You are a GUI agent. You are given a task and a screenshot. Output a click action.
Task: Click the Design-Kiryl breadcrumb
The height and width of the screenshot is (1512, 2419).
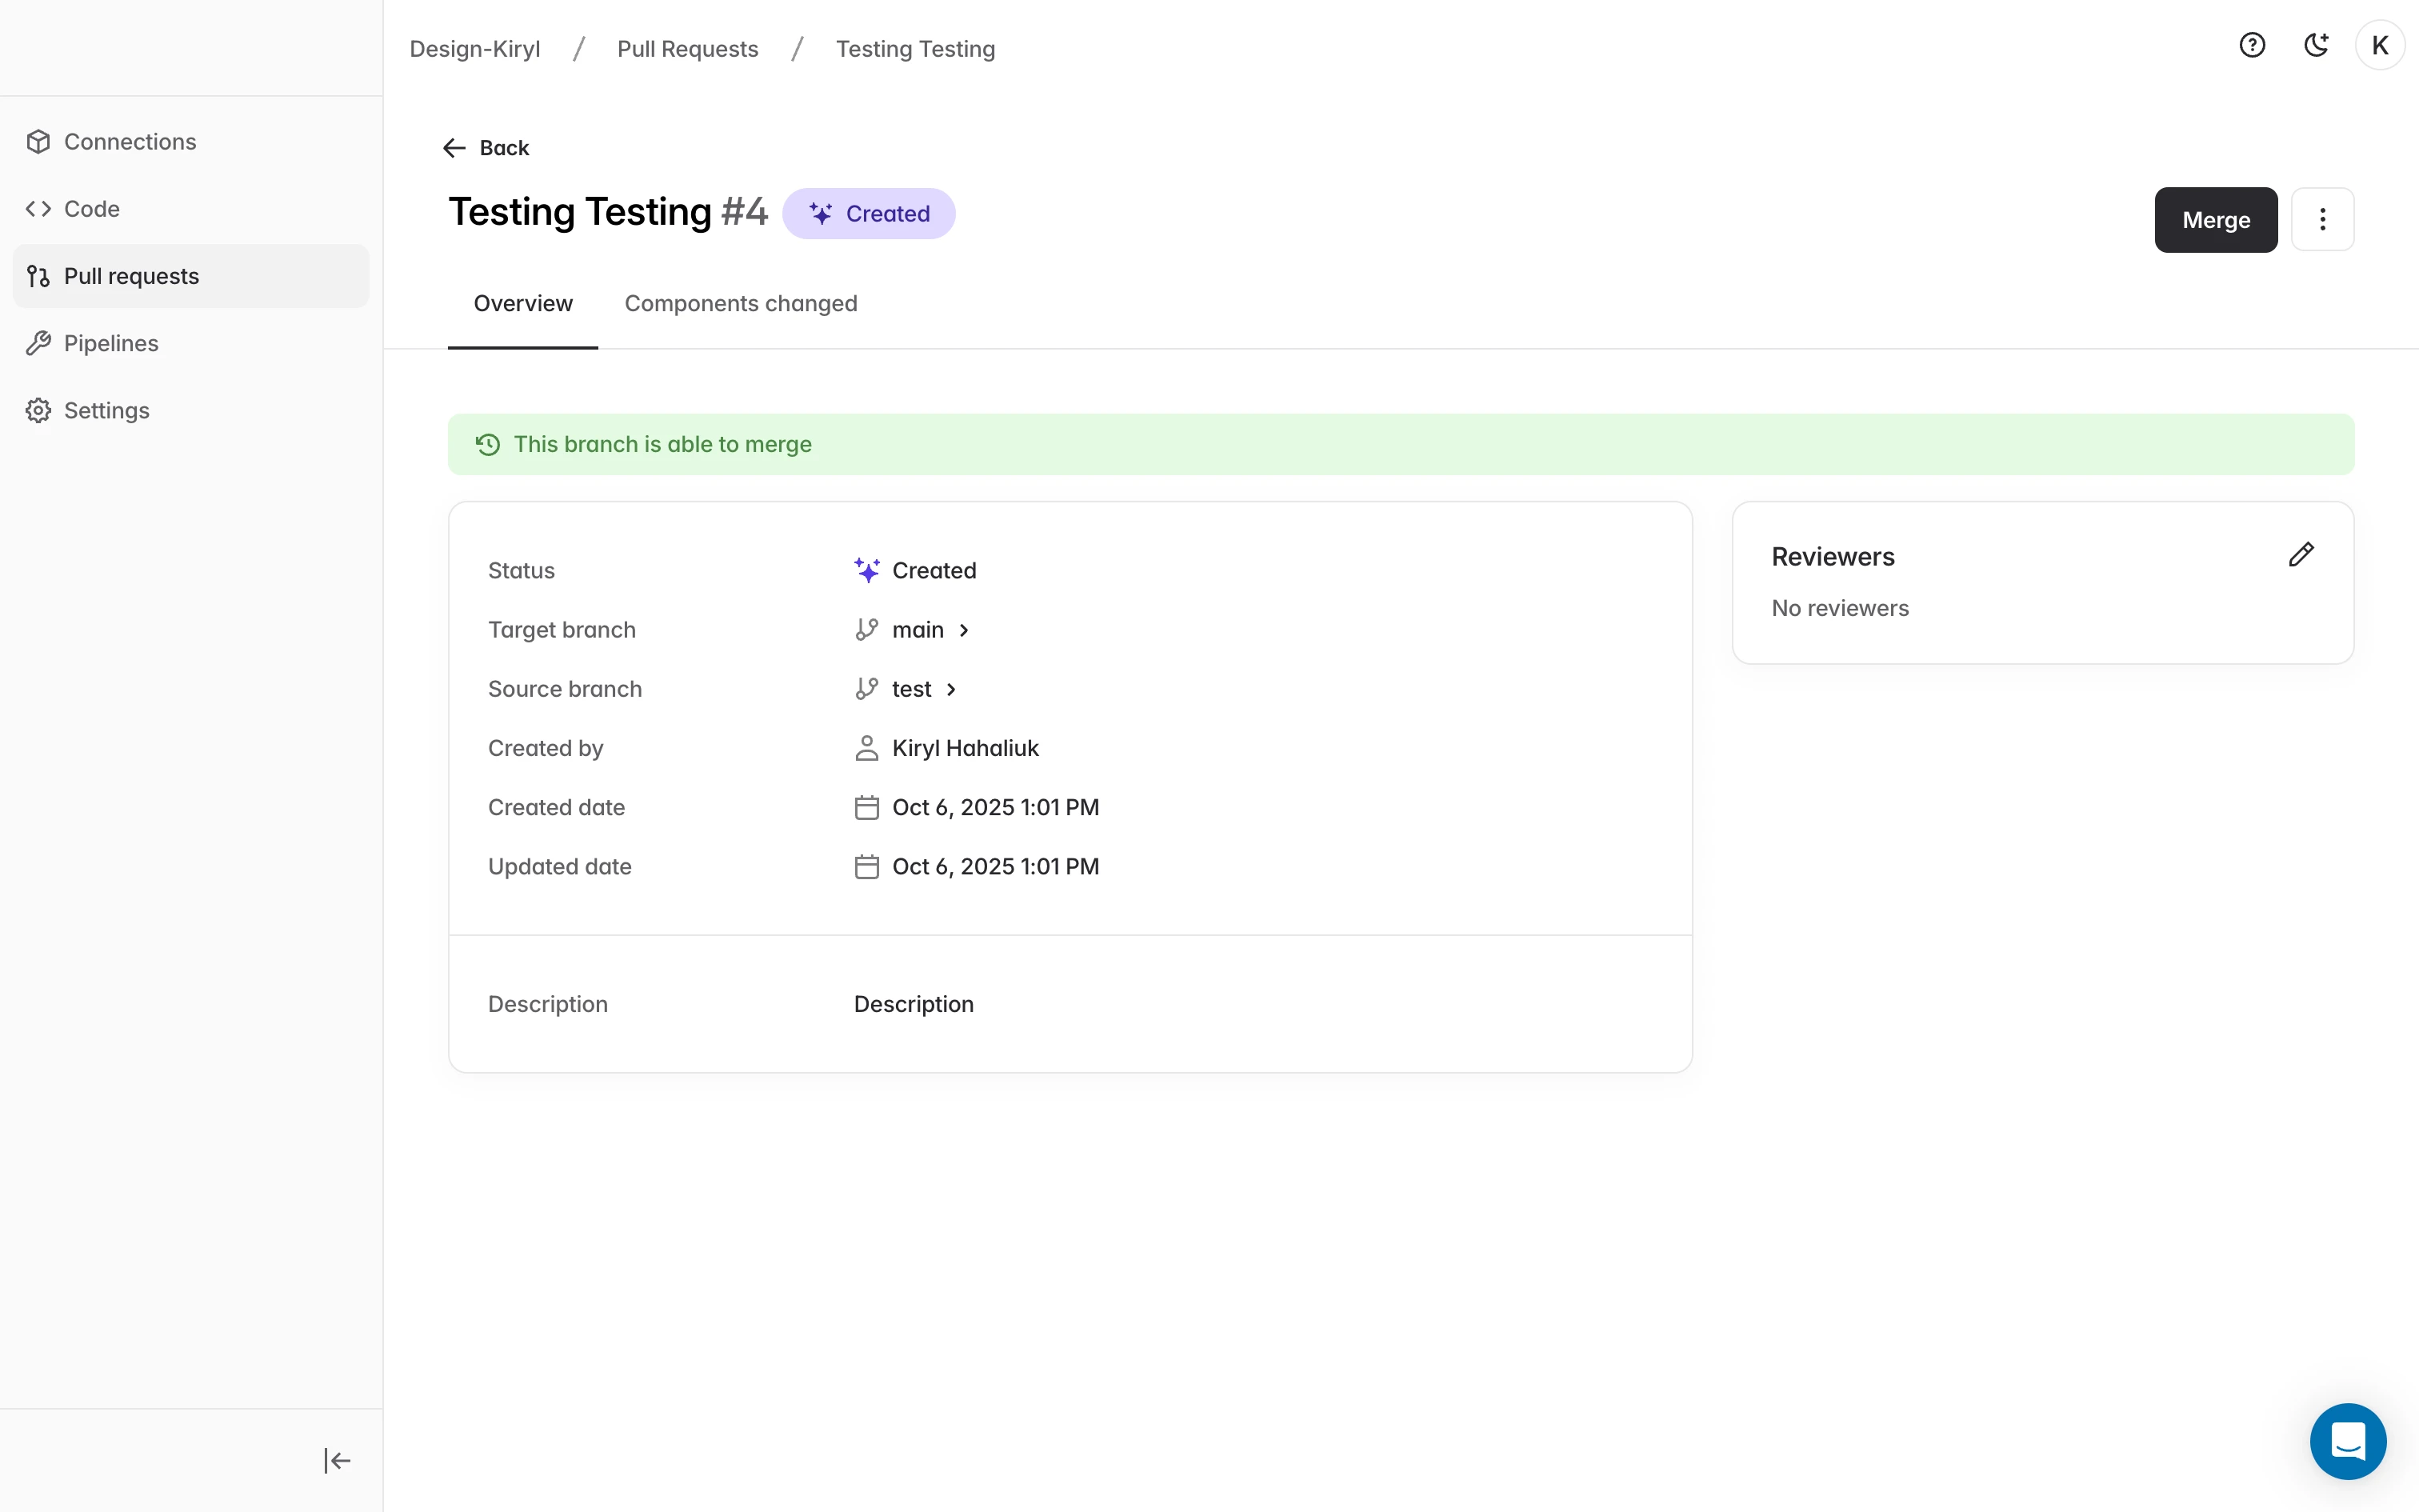click(475, 49)
